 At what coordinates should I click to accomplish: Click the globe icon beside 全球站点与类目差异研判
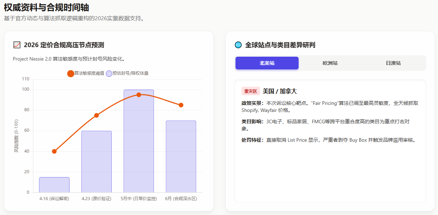click(x=238, y=45)
